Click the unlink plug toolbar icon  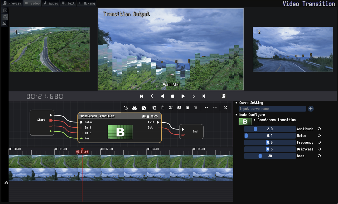click(196, 108)
